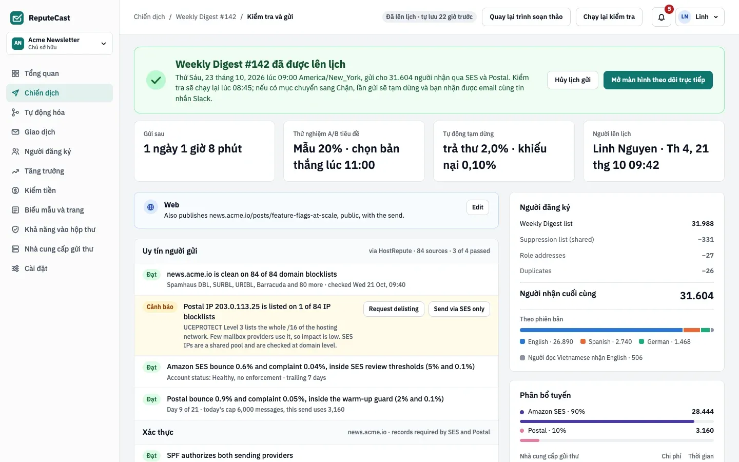The width and height of the screenshot is (739, 462).
Task: Click the Kiếm tiền dollar icon
Action: 15,190
